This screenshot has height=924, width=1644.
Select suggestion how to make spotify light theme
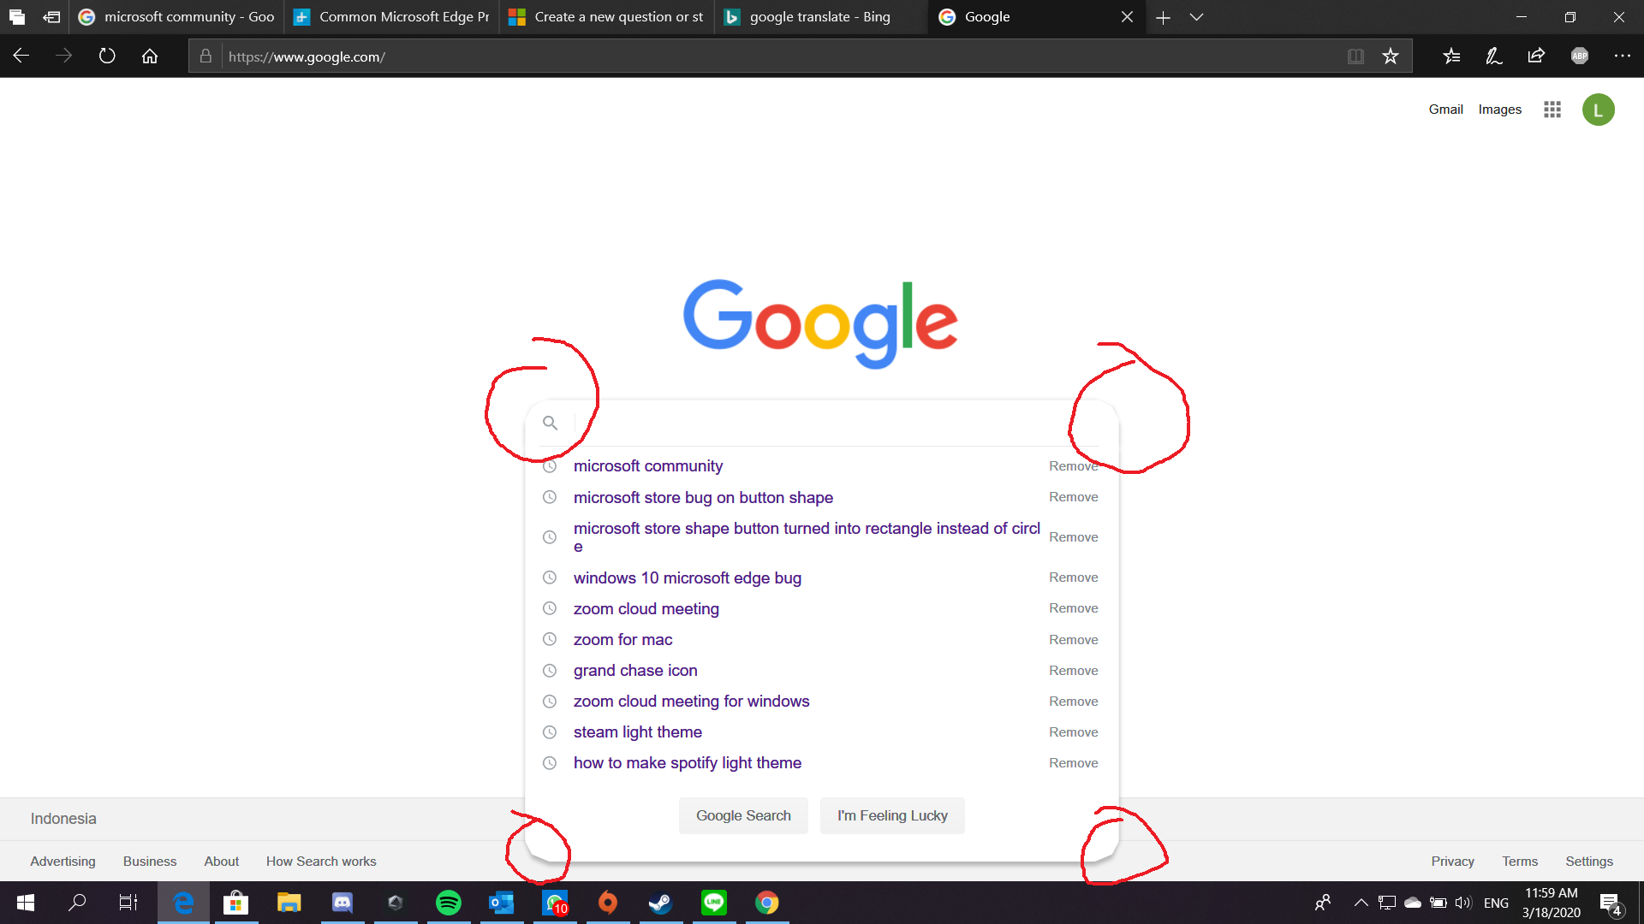688,763
